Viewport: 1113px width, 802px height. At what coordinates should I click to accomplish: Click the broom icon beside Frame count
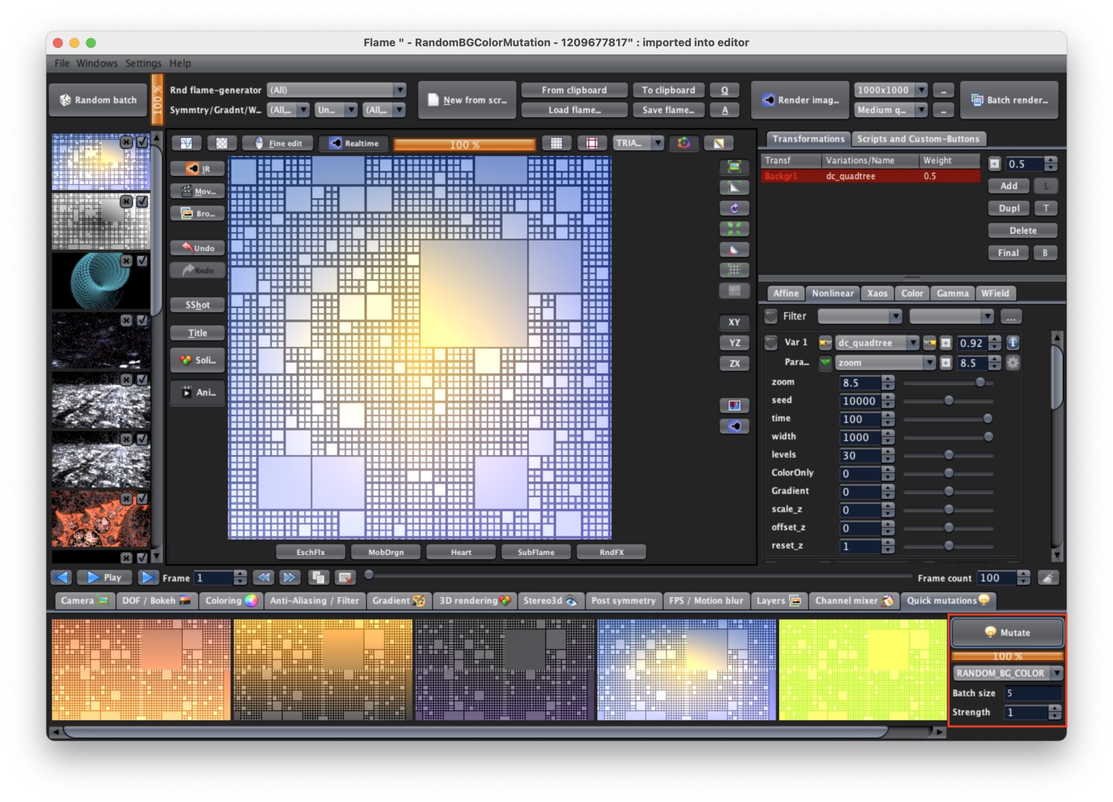[1048, 577]
